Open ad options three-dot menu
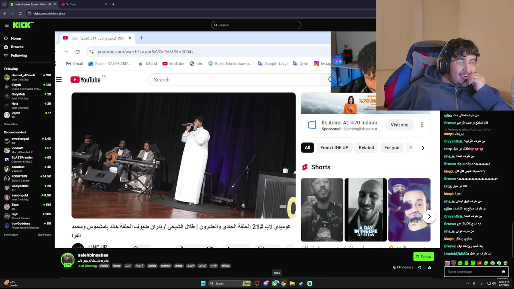Viewport: 514px width, 289px height. 422,125
